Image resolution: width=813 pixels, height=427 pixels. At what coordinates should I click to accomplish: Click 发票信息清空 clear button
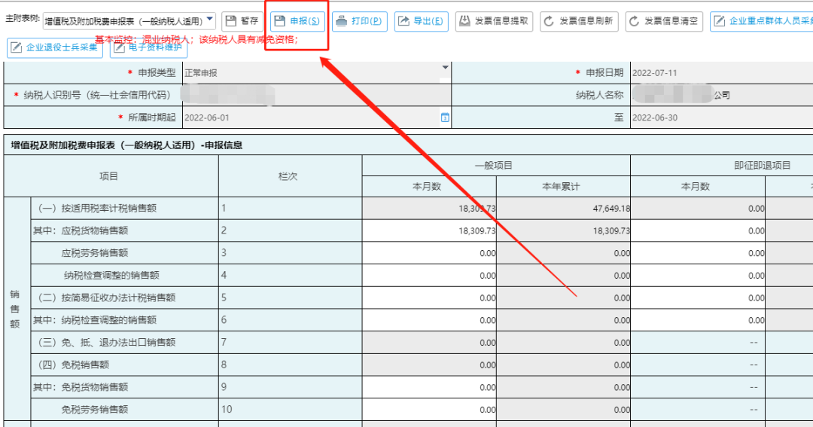(x=664, y=21)
